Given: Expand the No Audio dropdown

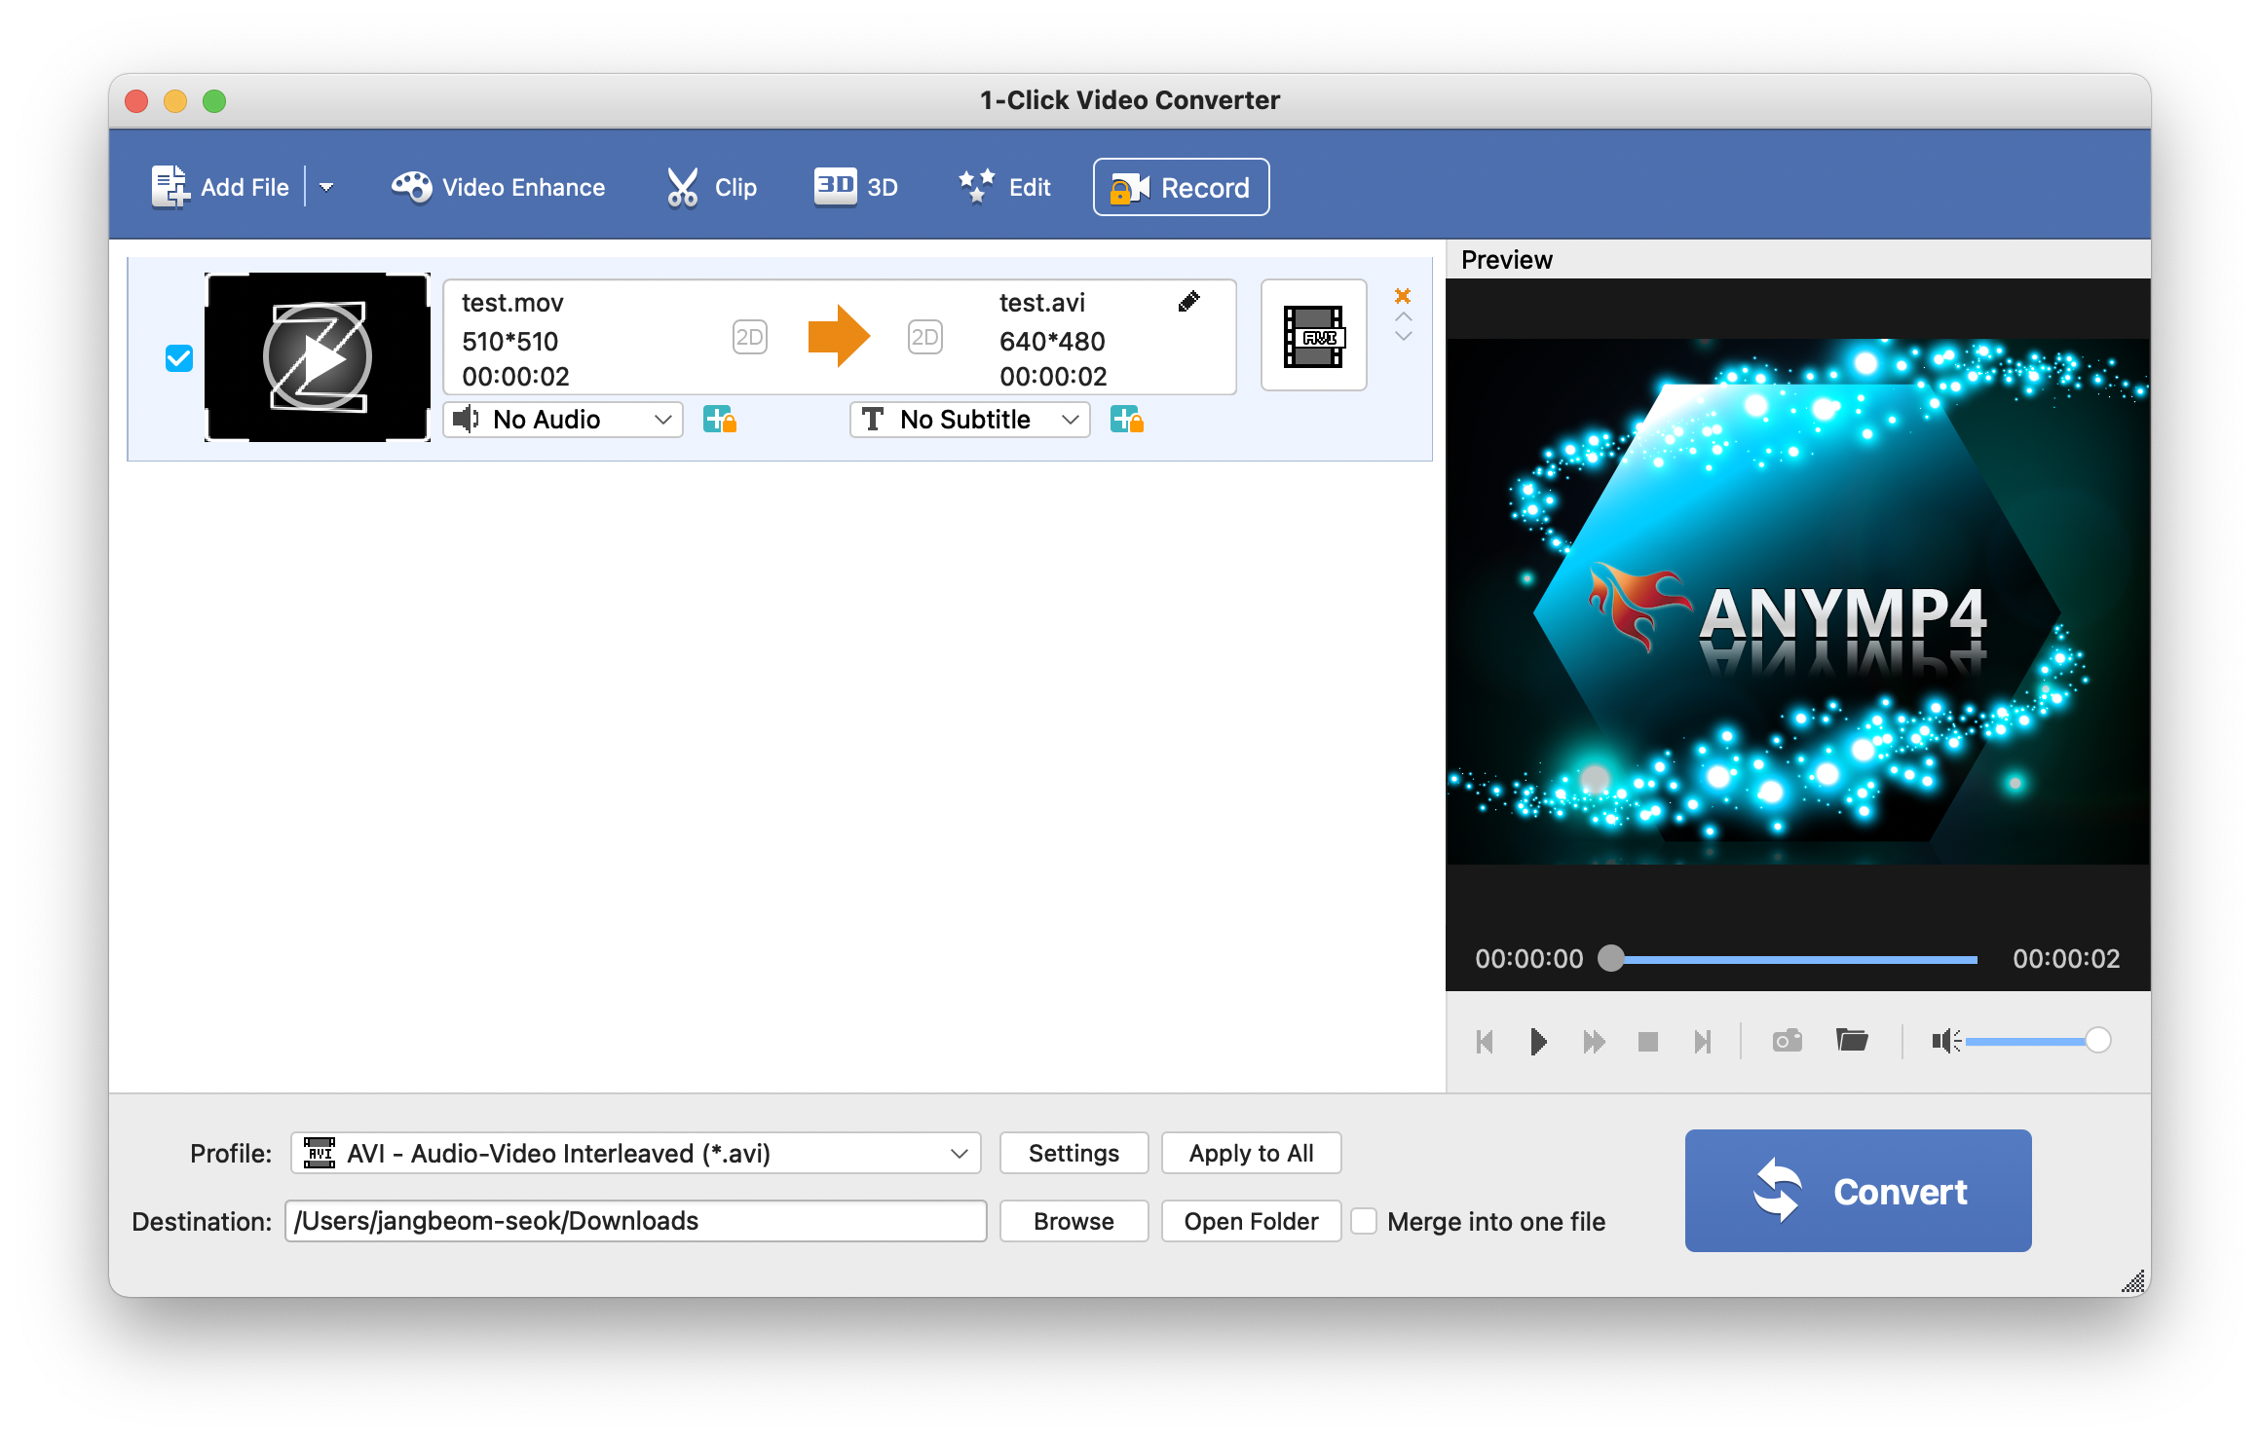Looking at the screenshot, I should coord(564,420).
